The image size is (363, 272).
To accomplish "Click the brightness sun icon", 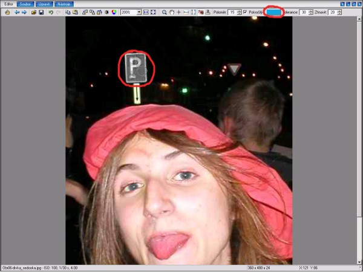I will (106, 12).
